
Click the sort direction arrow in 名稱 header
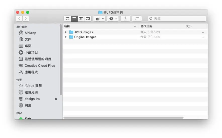coord(135,26)
